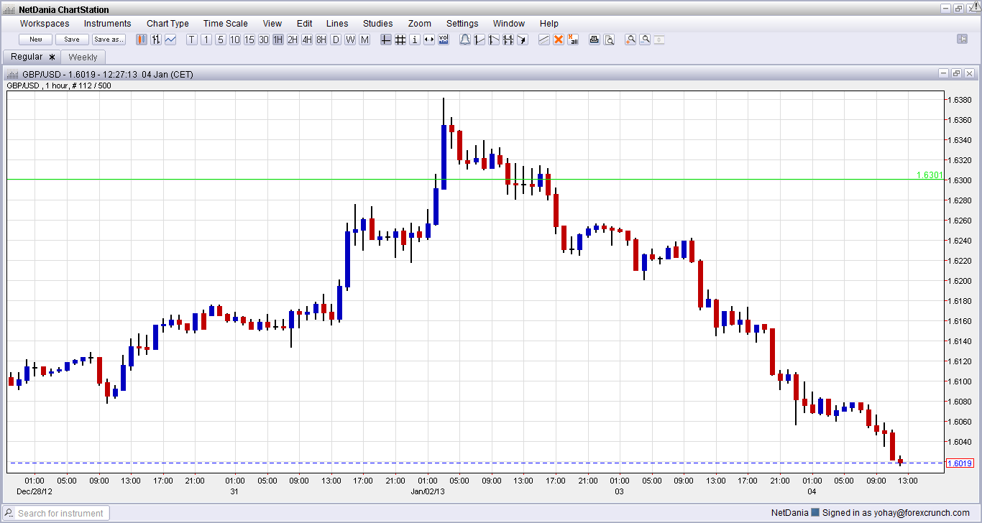Switch to line chart type icon

[170, 40]
